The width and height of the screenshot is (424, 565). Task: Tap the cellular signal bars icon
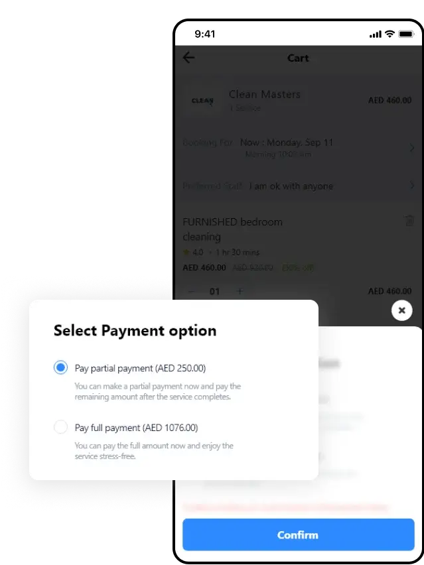[376, 34]
